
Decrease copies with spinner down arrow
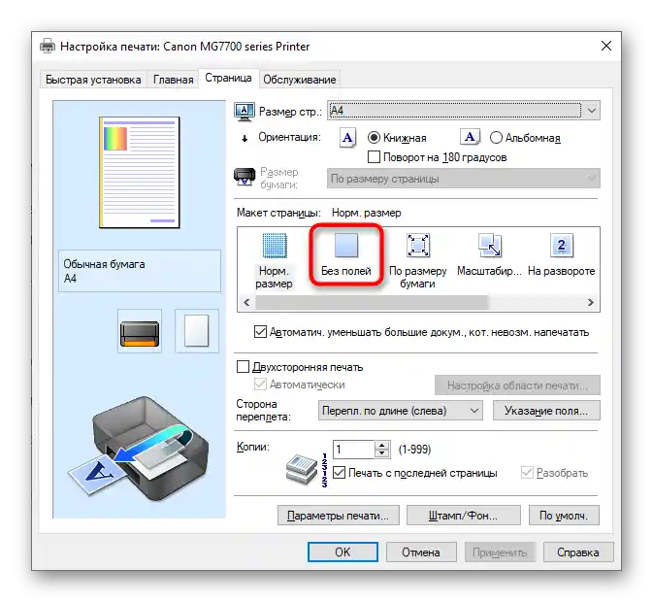click(x=381, y=453)
